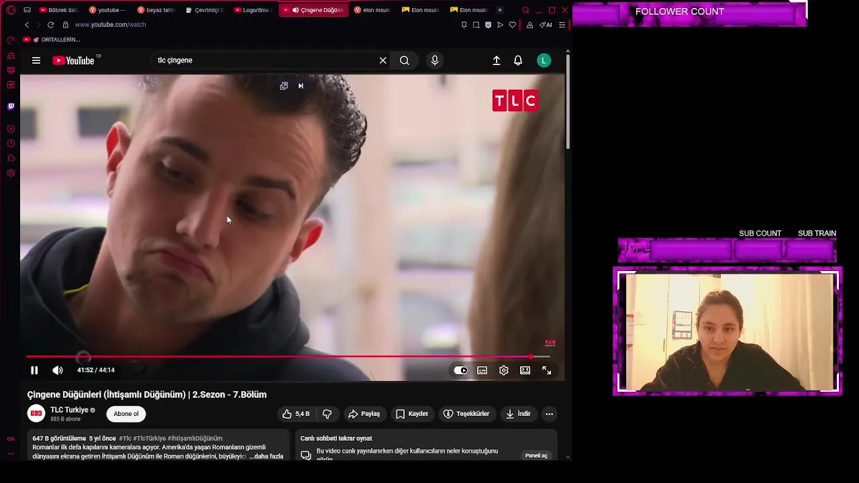Switch to theater mode

(525, 370)
